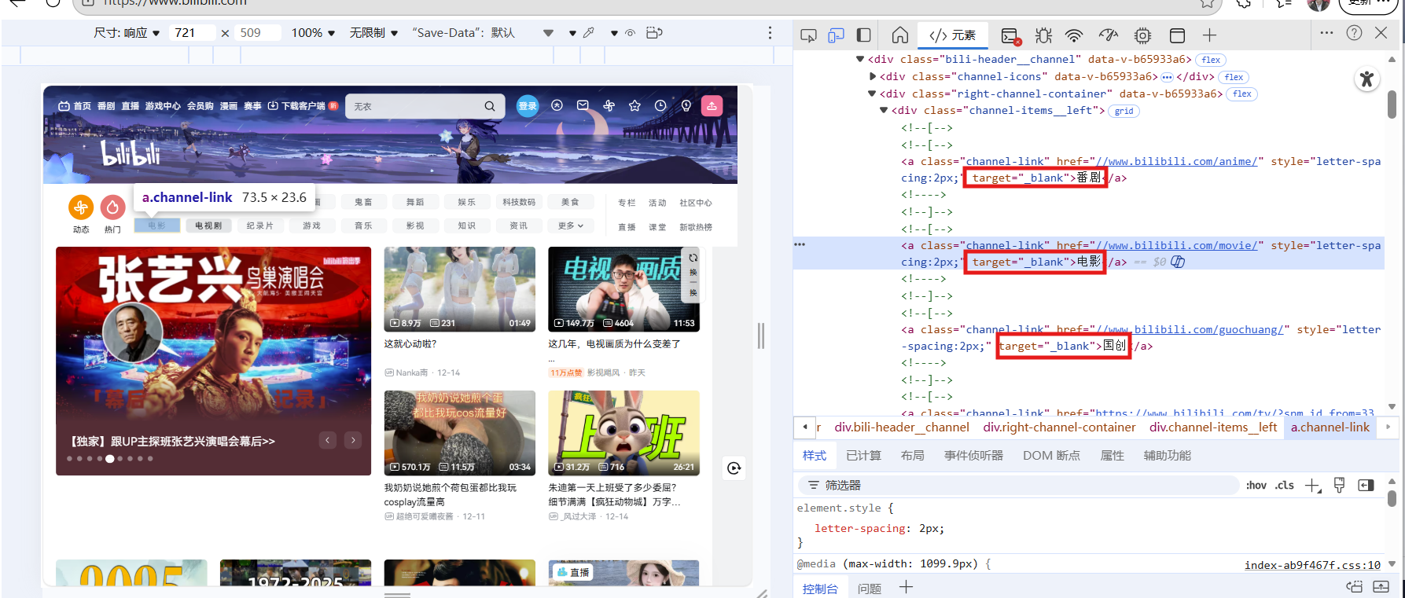Image resolution: width=1405 pixels, height=598 pixels.
Task: Click the orange 动态 channel icon
Action: click(x=81, y=207)
